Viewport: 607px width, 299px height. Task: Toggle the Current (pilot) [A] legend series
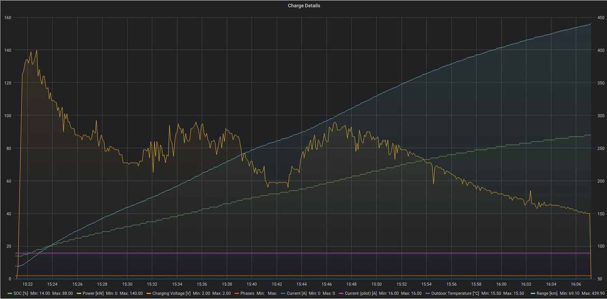pos(360,293)
